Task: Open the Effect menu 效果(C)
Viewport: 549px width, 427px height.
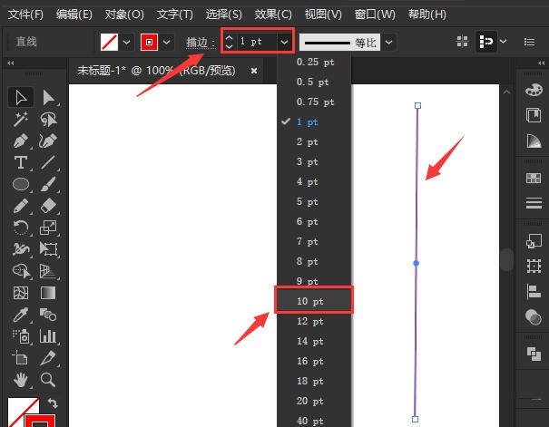Action: [x=273, y=15]
